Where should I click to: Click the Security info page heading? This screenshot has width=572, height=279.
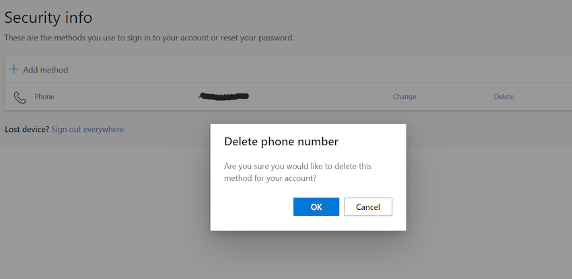48,18
